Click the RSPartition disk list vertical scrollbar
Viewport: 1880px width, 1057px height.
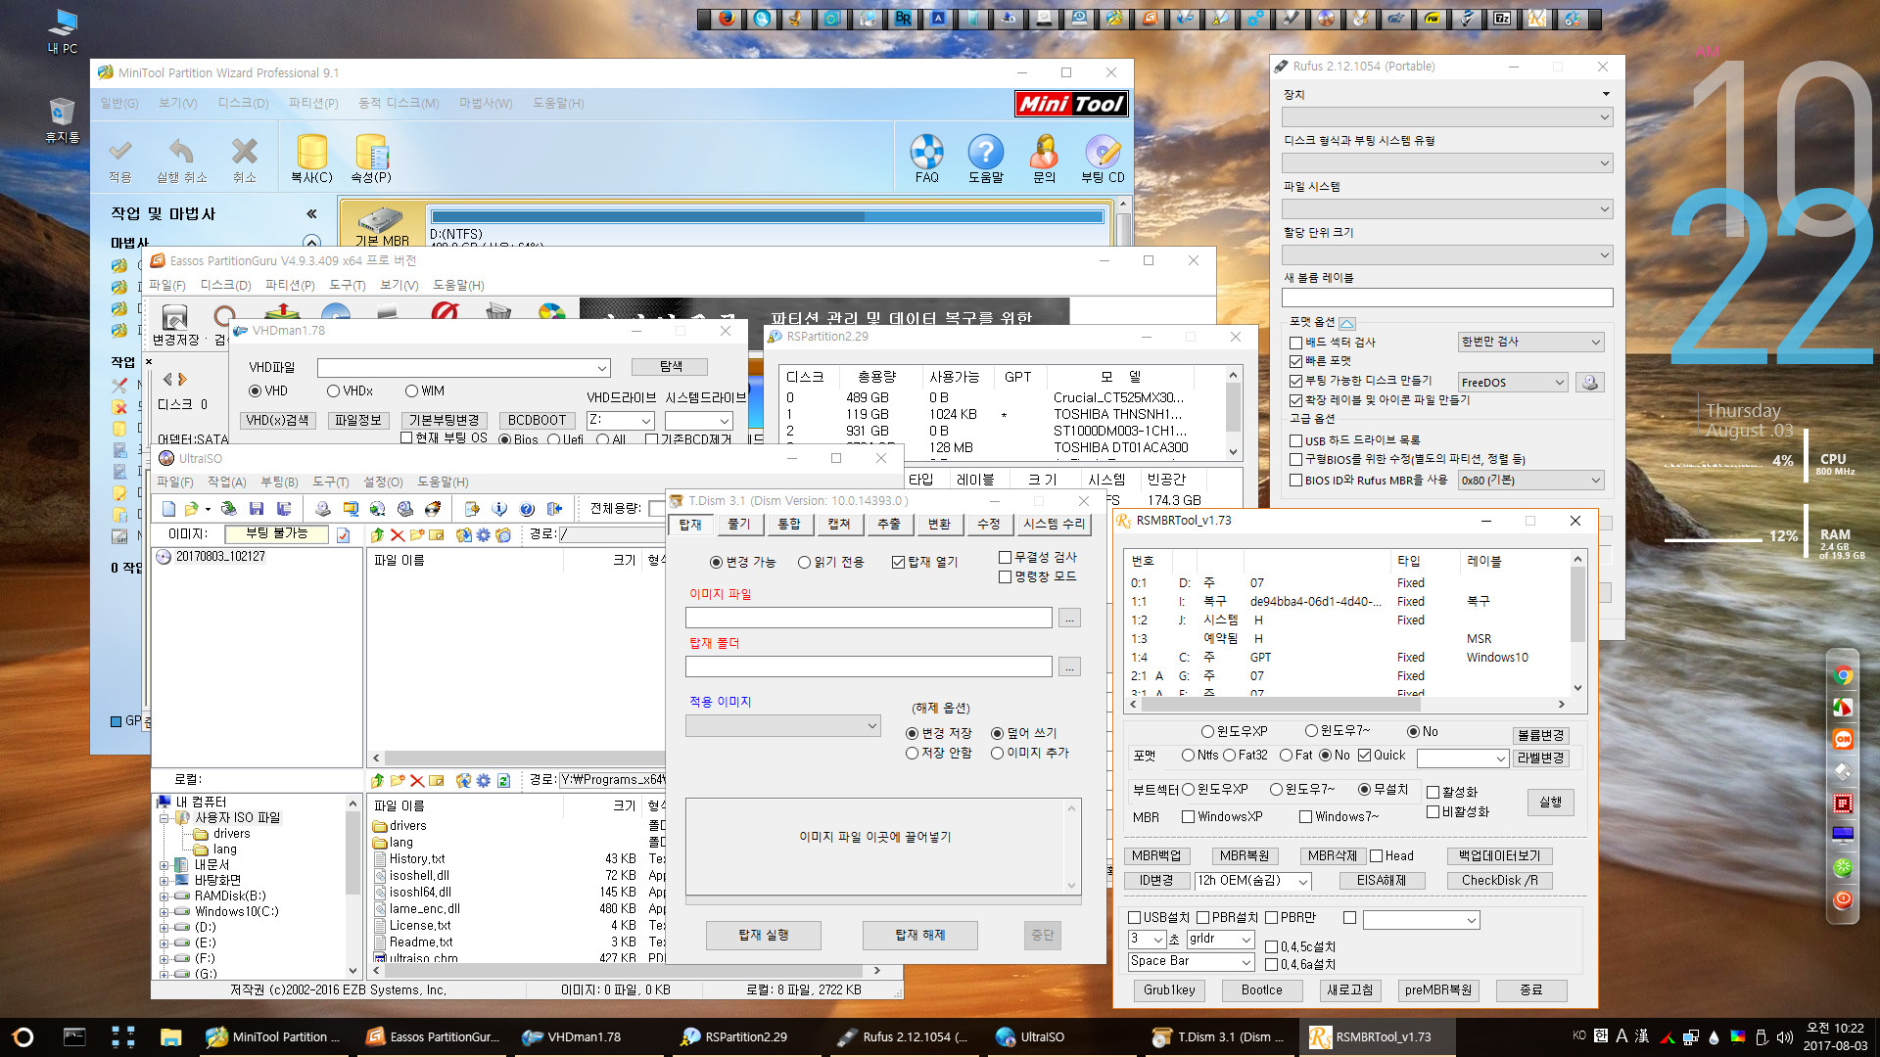click(1233, 412)
